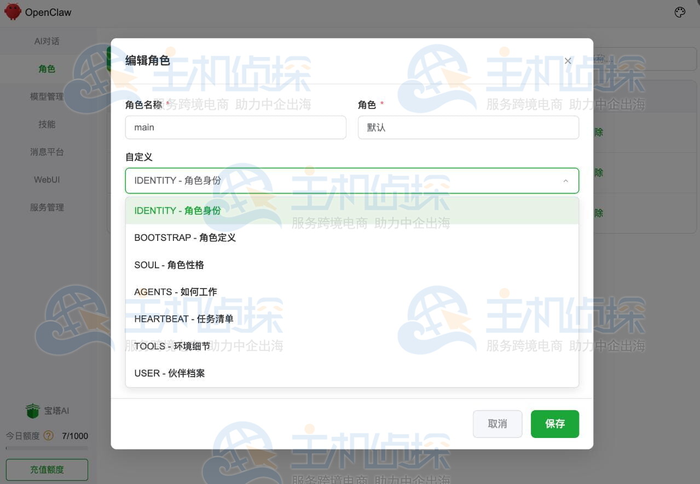Switch to the 模型管理 sidebar section
Viewport: 700px width, 484px height.
point(47,96)
